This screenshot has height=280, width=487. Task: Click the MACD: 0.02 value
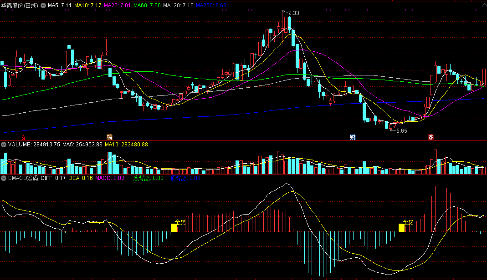(110, 178)
